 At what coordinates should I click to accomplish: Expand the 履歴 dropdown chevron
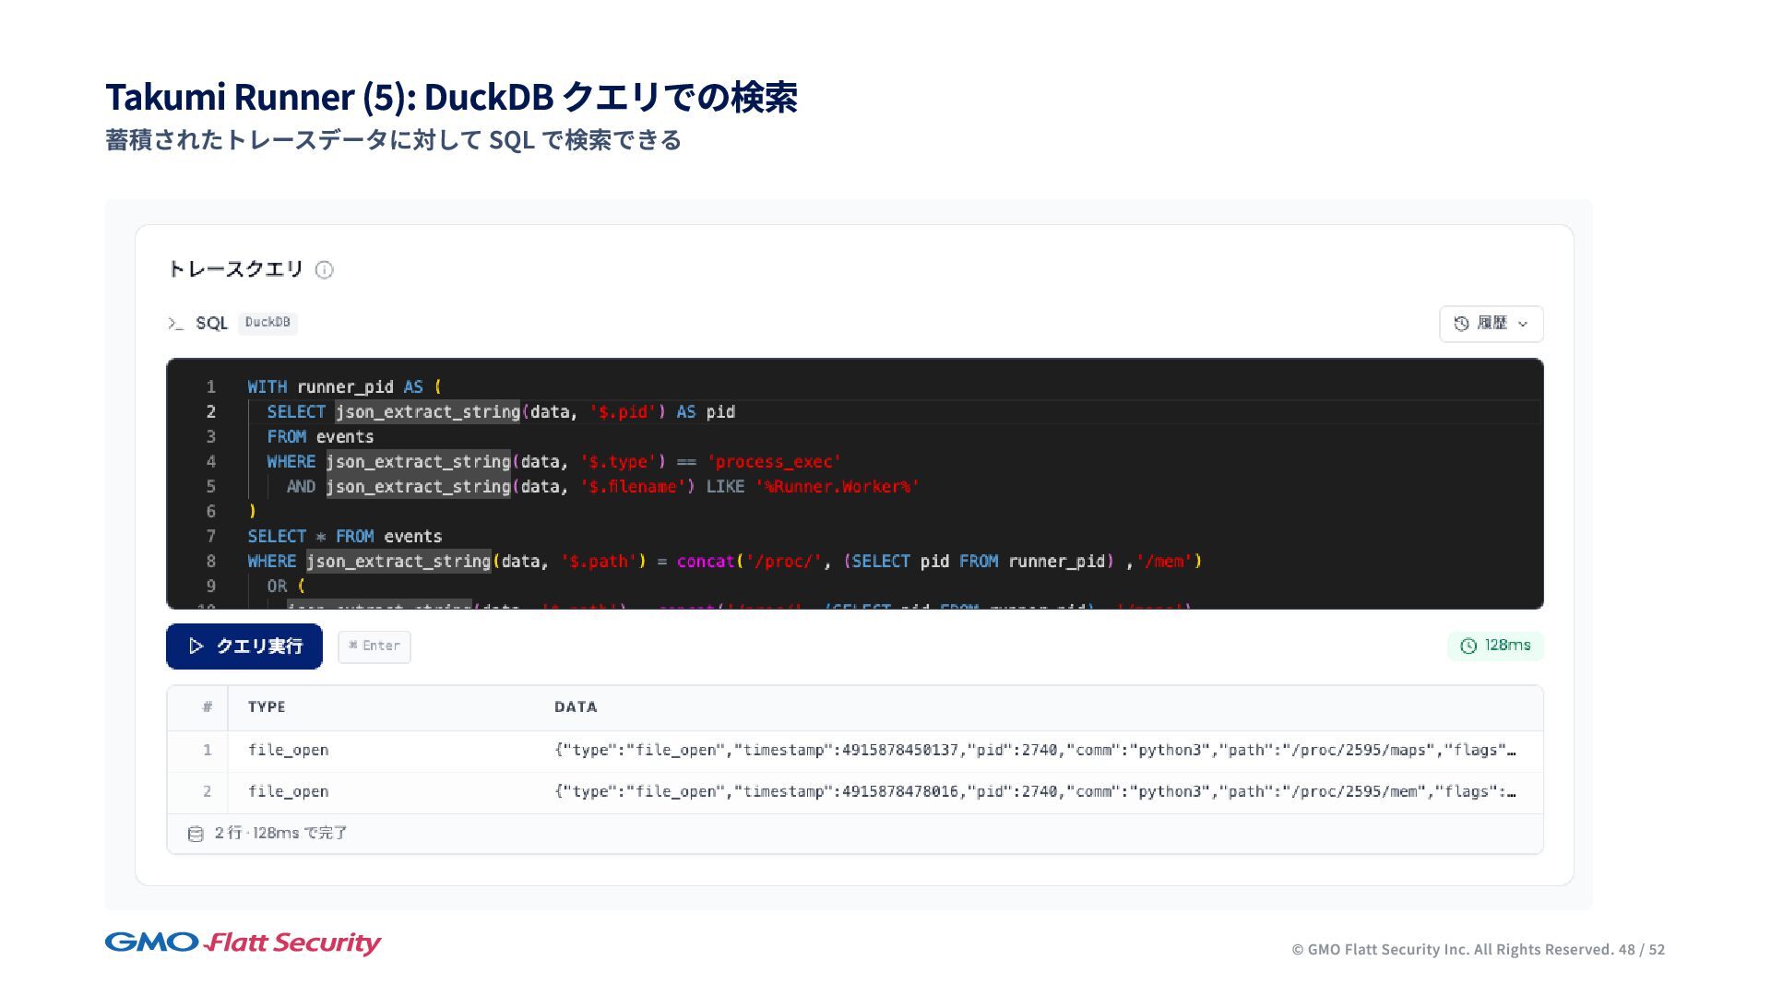[x=1523, y=324]
